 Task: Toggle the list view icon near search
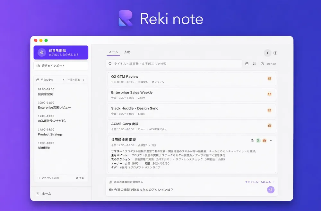(255, 64)
